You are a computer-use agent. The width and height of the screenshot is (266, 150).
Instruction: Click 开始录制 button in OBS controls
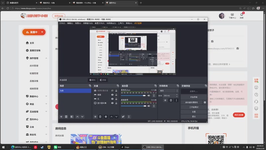(x=194, y=97)
